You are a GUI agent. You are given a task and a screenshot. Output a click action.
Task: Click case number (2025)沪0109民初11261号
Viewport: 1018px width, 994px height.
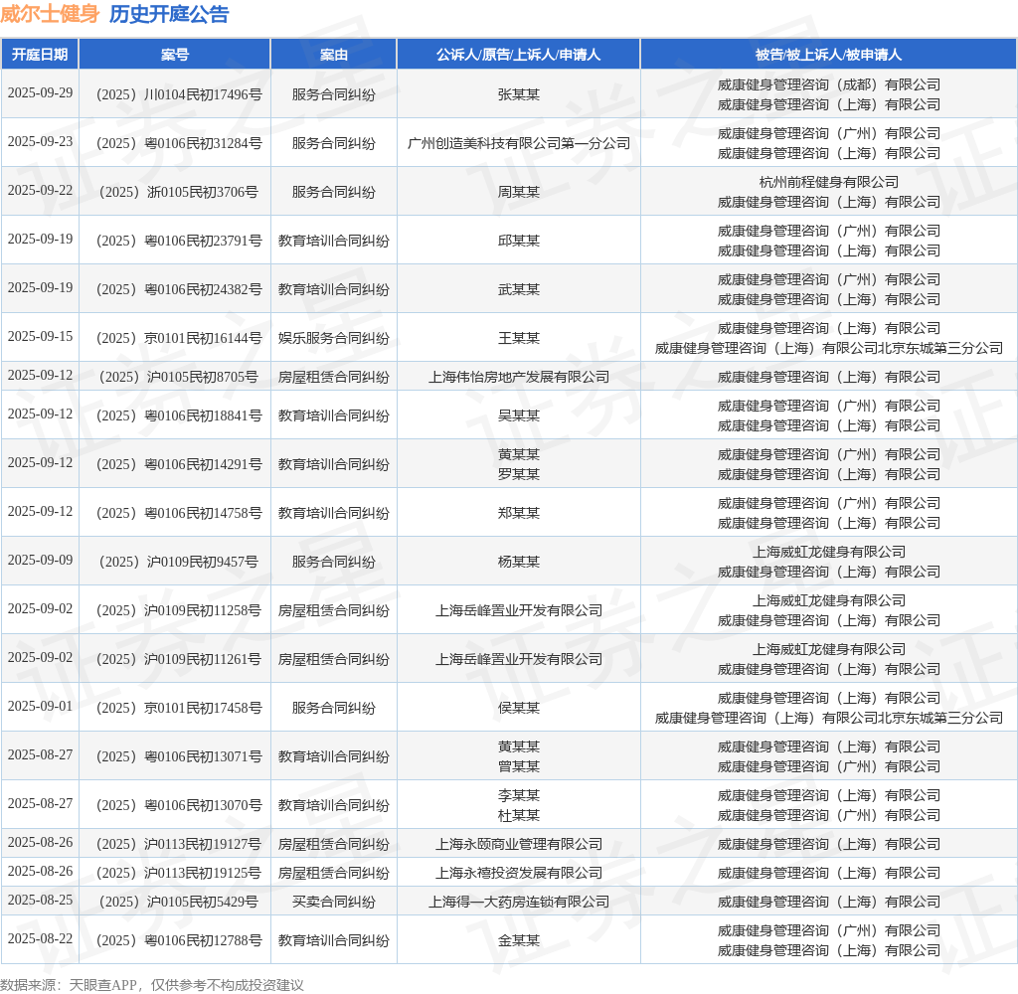[179, 659]
